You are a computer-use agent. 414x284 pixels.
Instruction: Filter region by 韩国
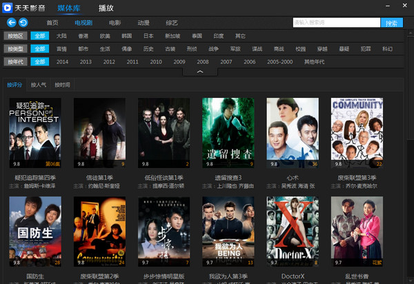[x=127, y=36]
